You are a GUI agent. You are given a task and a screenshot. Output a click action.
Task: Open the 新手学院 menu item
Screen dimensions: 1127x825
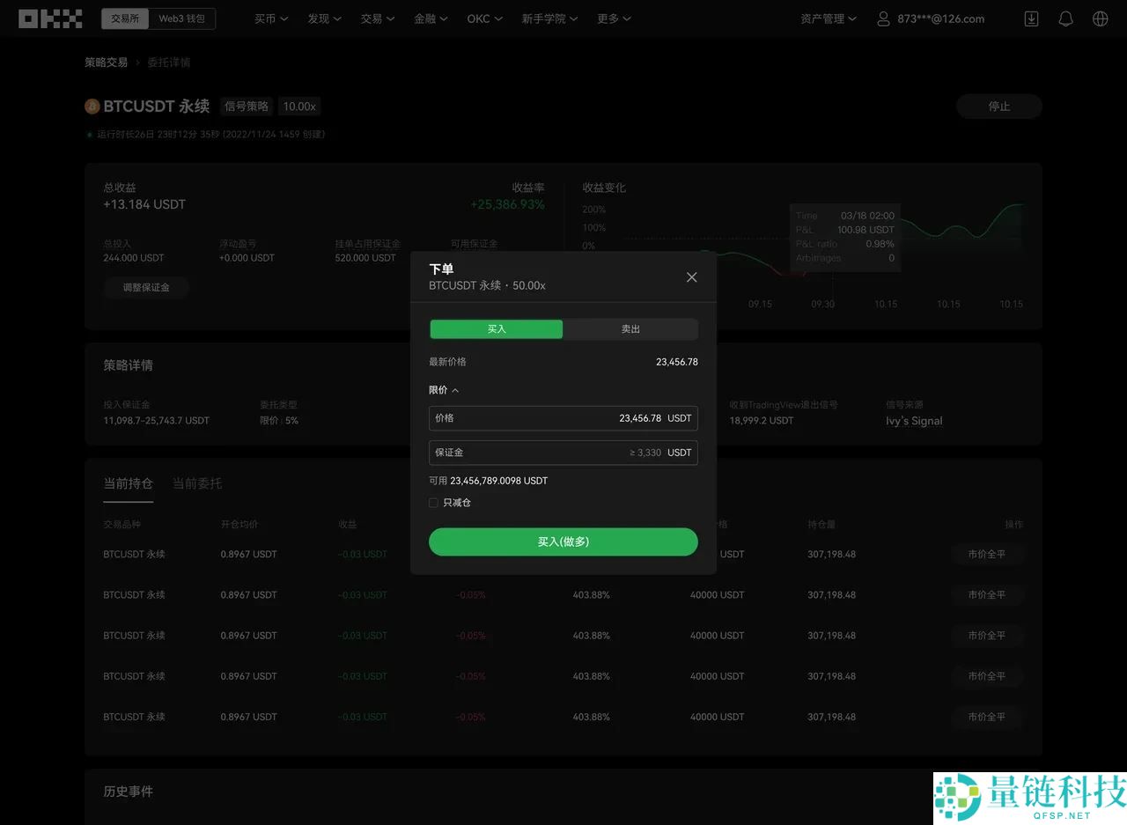[549, 18]
